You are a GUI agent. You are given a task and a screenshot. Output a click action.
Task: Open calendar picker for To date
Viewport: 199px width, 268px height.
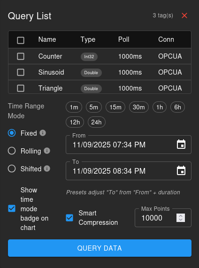tap(181, 170)
